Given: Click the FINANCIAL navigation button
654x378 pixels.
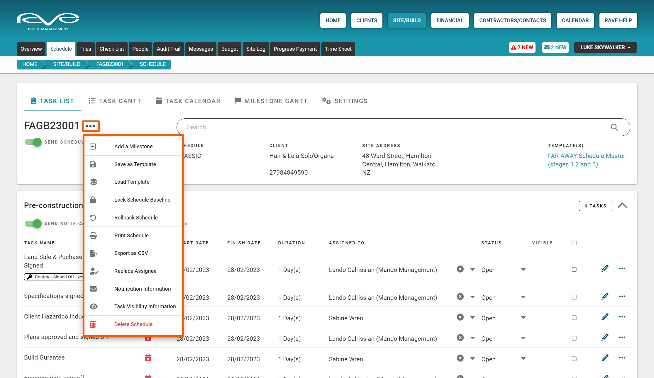Looking at the screenshot, I should pos(450,21).
